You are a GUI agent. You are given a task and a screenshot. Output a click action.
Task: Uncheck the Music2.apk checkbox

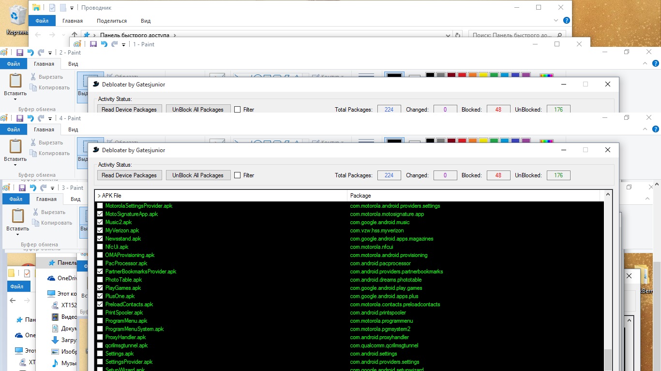(100, 222)
